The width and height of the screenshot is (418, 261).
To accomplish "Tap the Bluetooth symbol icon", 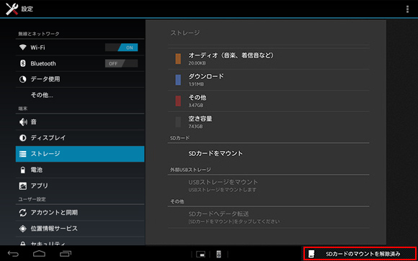I will point(22,63).
